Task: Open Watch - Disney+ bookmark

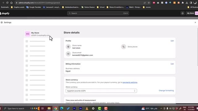Action: coord(133,7)
